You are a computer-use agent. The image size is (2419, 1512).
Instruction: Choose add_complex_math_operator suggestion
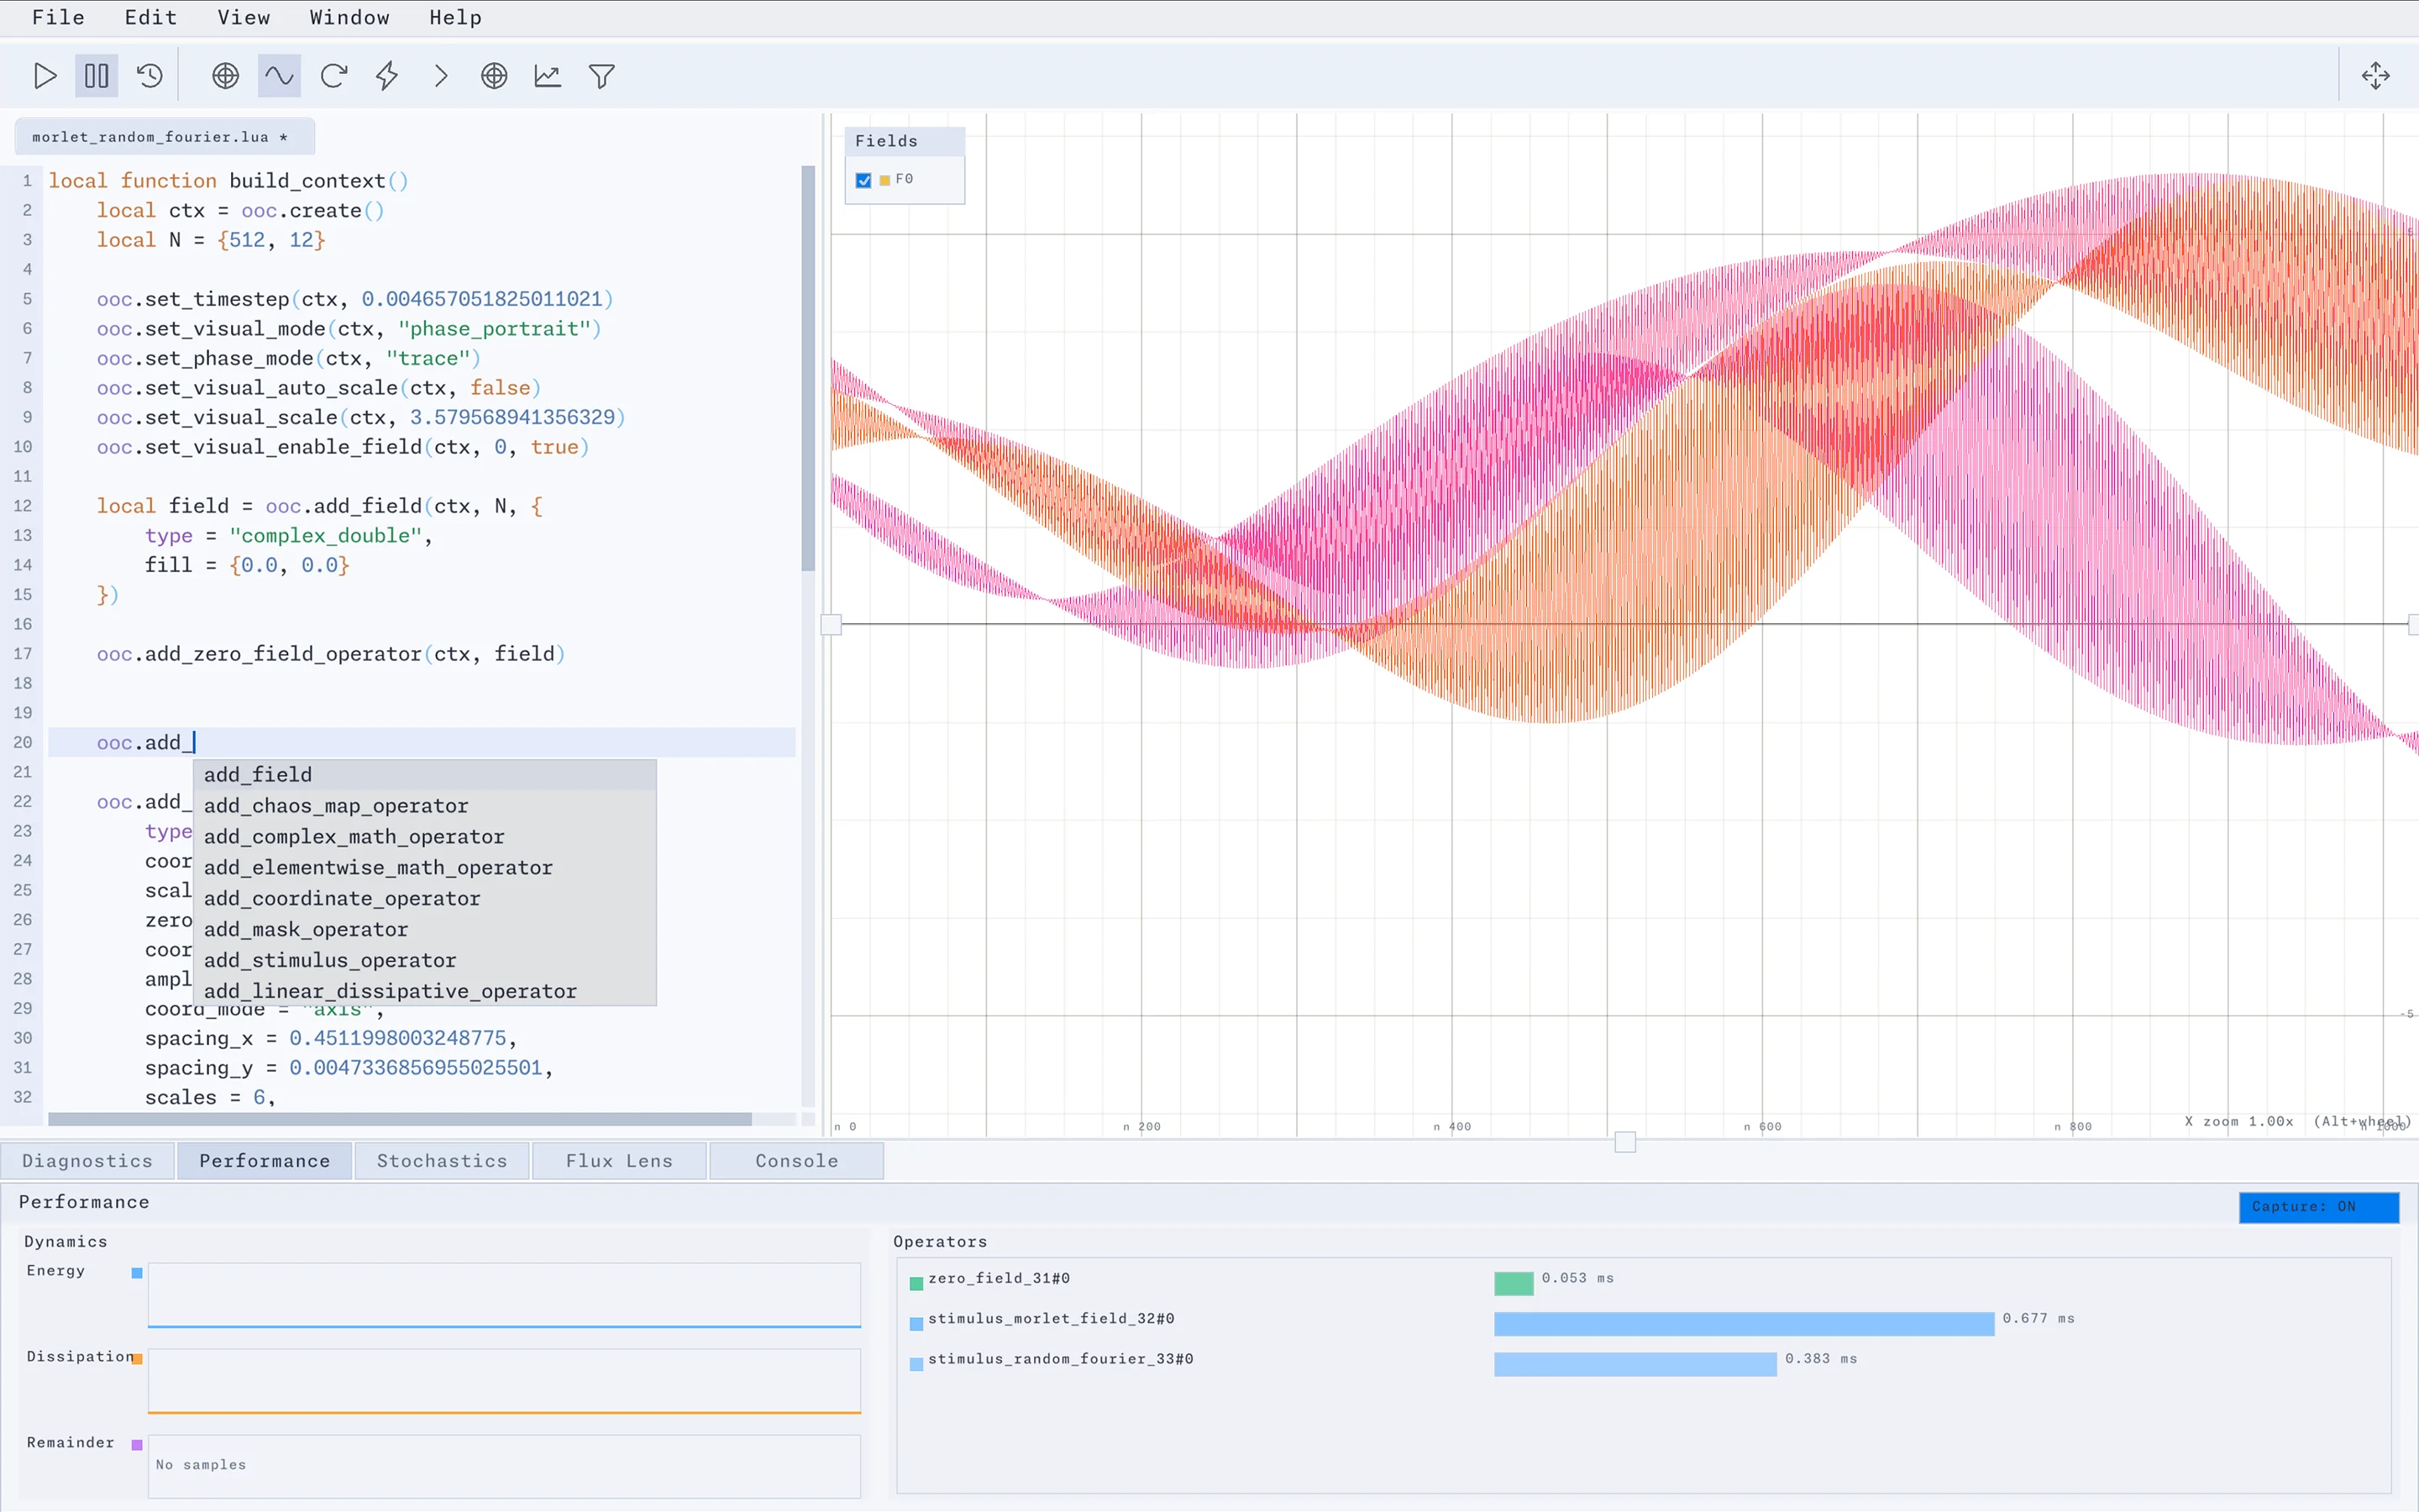coord(425,837)
